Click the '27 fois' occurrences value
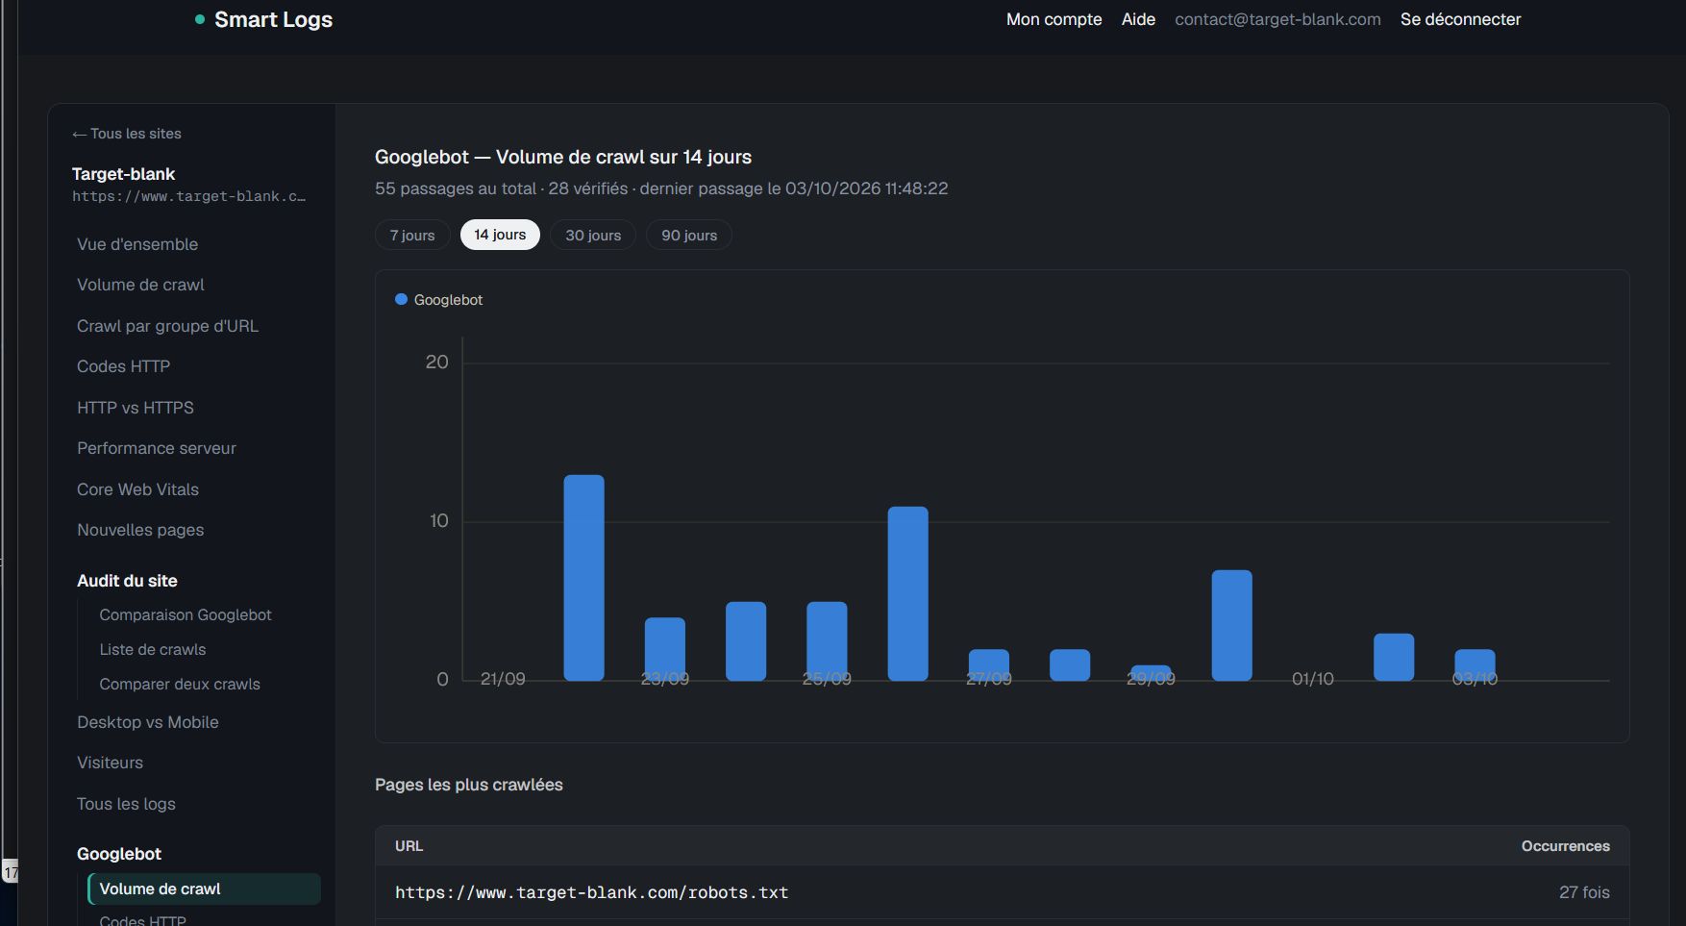This screenshot has height=926, width=1686. point(1584,892)
